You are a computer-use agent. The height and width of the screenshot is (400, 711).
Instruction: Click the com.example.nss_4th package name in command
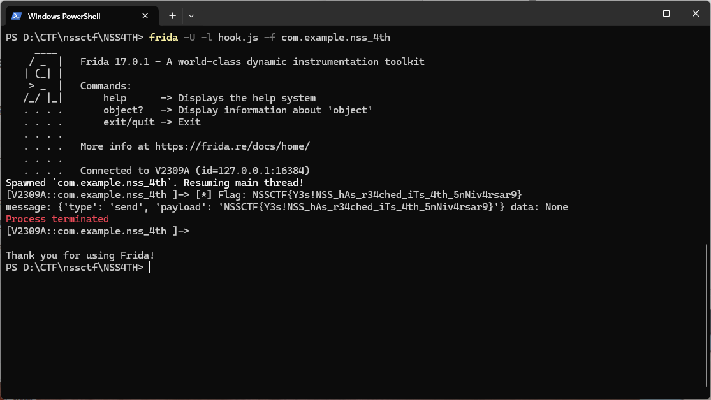point(335,38)
